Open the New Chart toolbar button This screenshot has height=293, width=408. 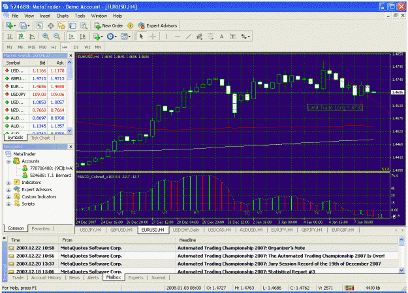tap(10, 25)
